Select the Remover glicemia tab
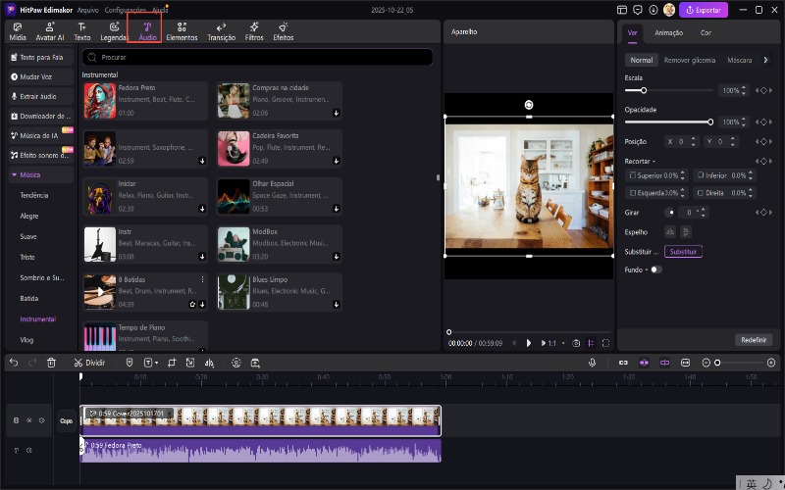The image size is (785, 490). 690,60
